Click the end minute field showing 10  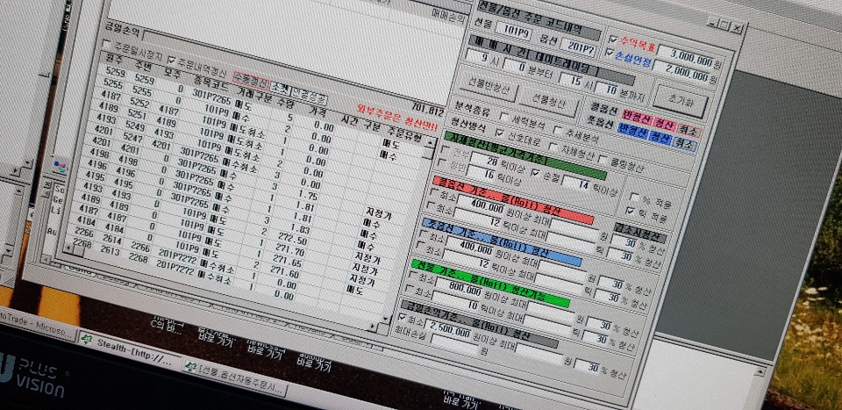(x=605, y=89)
